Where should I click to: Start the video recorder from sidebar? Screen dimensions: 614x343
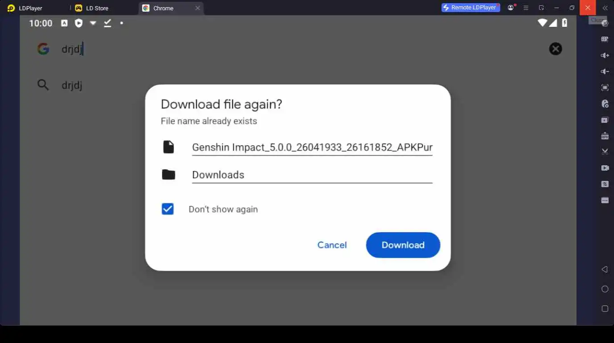click(605, 168)
